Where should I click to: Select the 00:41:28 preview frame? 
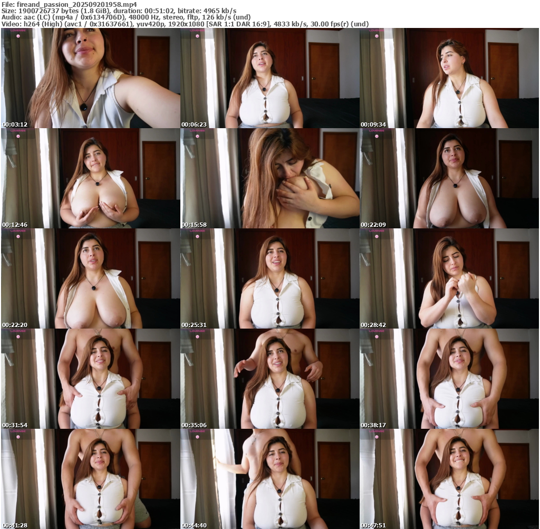coord(91,478)
